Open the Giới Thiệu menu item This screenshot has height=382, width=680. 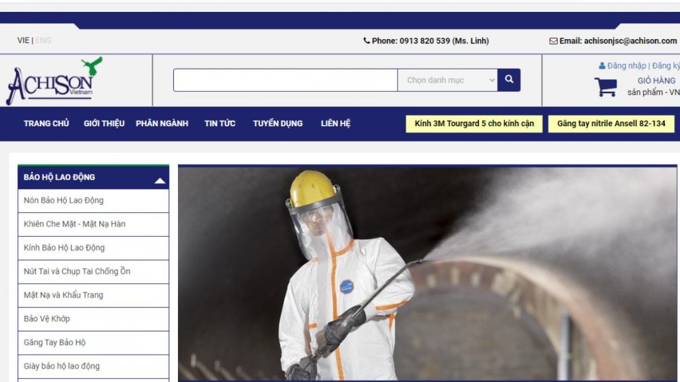104,124
